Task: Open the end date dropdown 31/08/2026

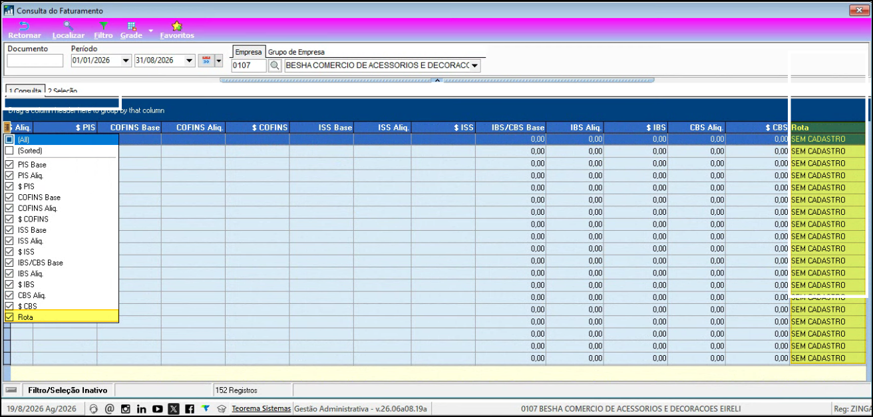Action: pos(190,61)
